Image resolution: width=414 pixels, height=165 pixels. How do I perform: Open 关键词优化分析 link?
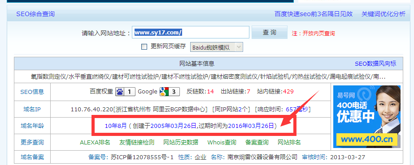coord(383,14)
